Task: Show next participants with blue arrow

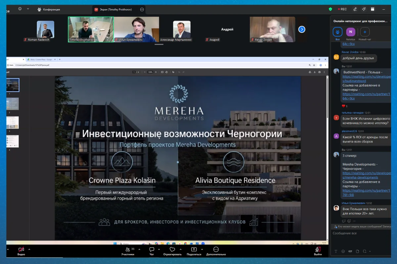Action: 302,29
